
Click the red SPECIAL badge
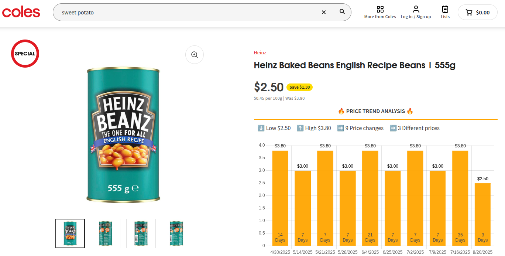pos(25,54)
